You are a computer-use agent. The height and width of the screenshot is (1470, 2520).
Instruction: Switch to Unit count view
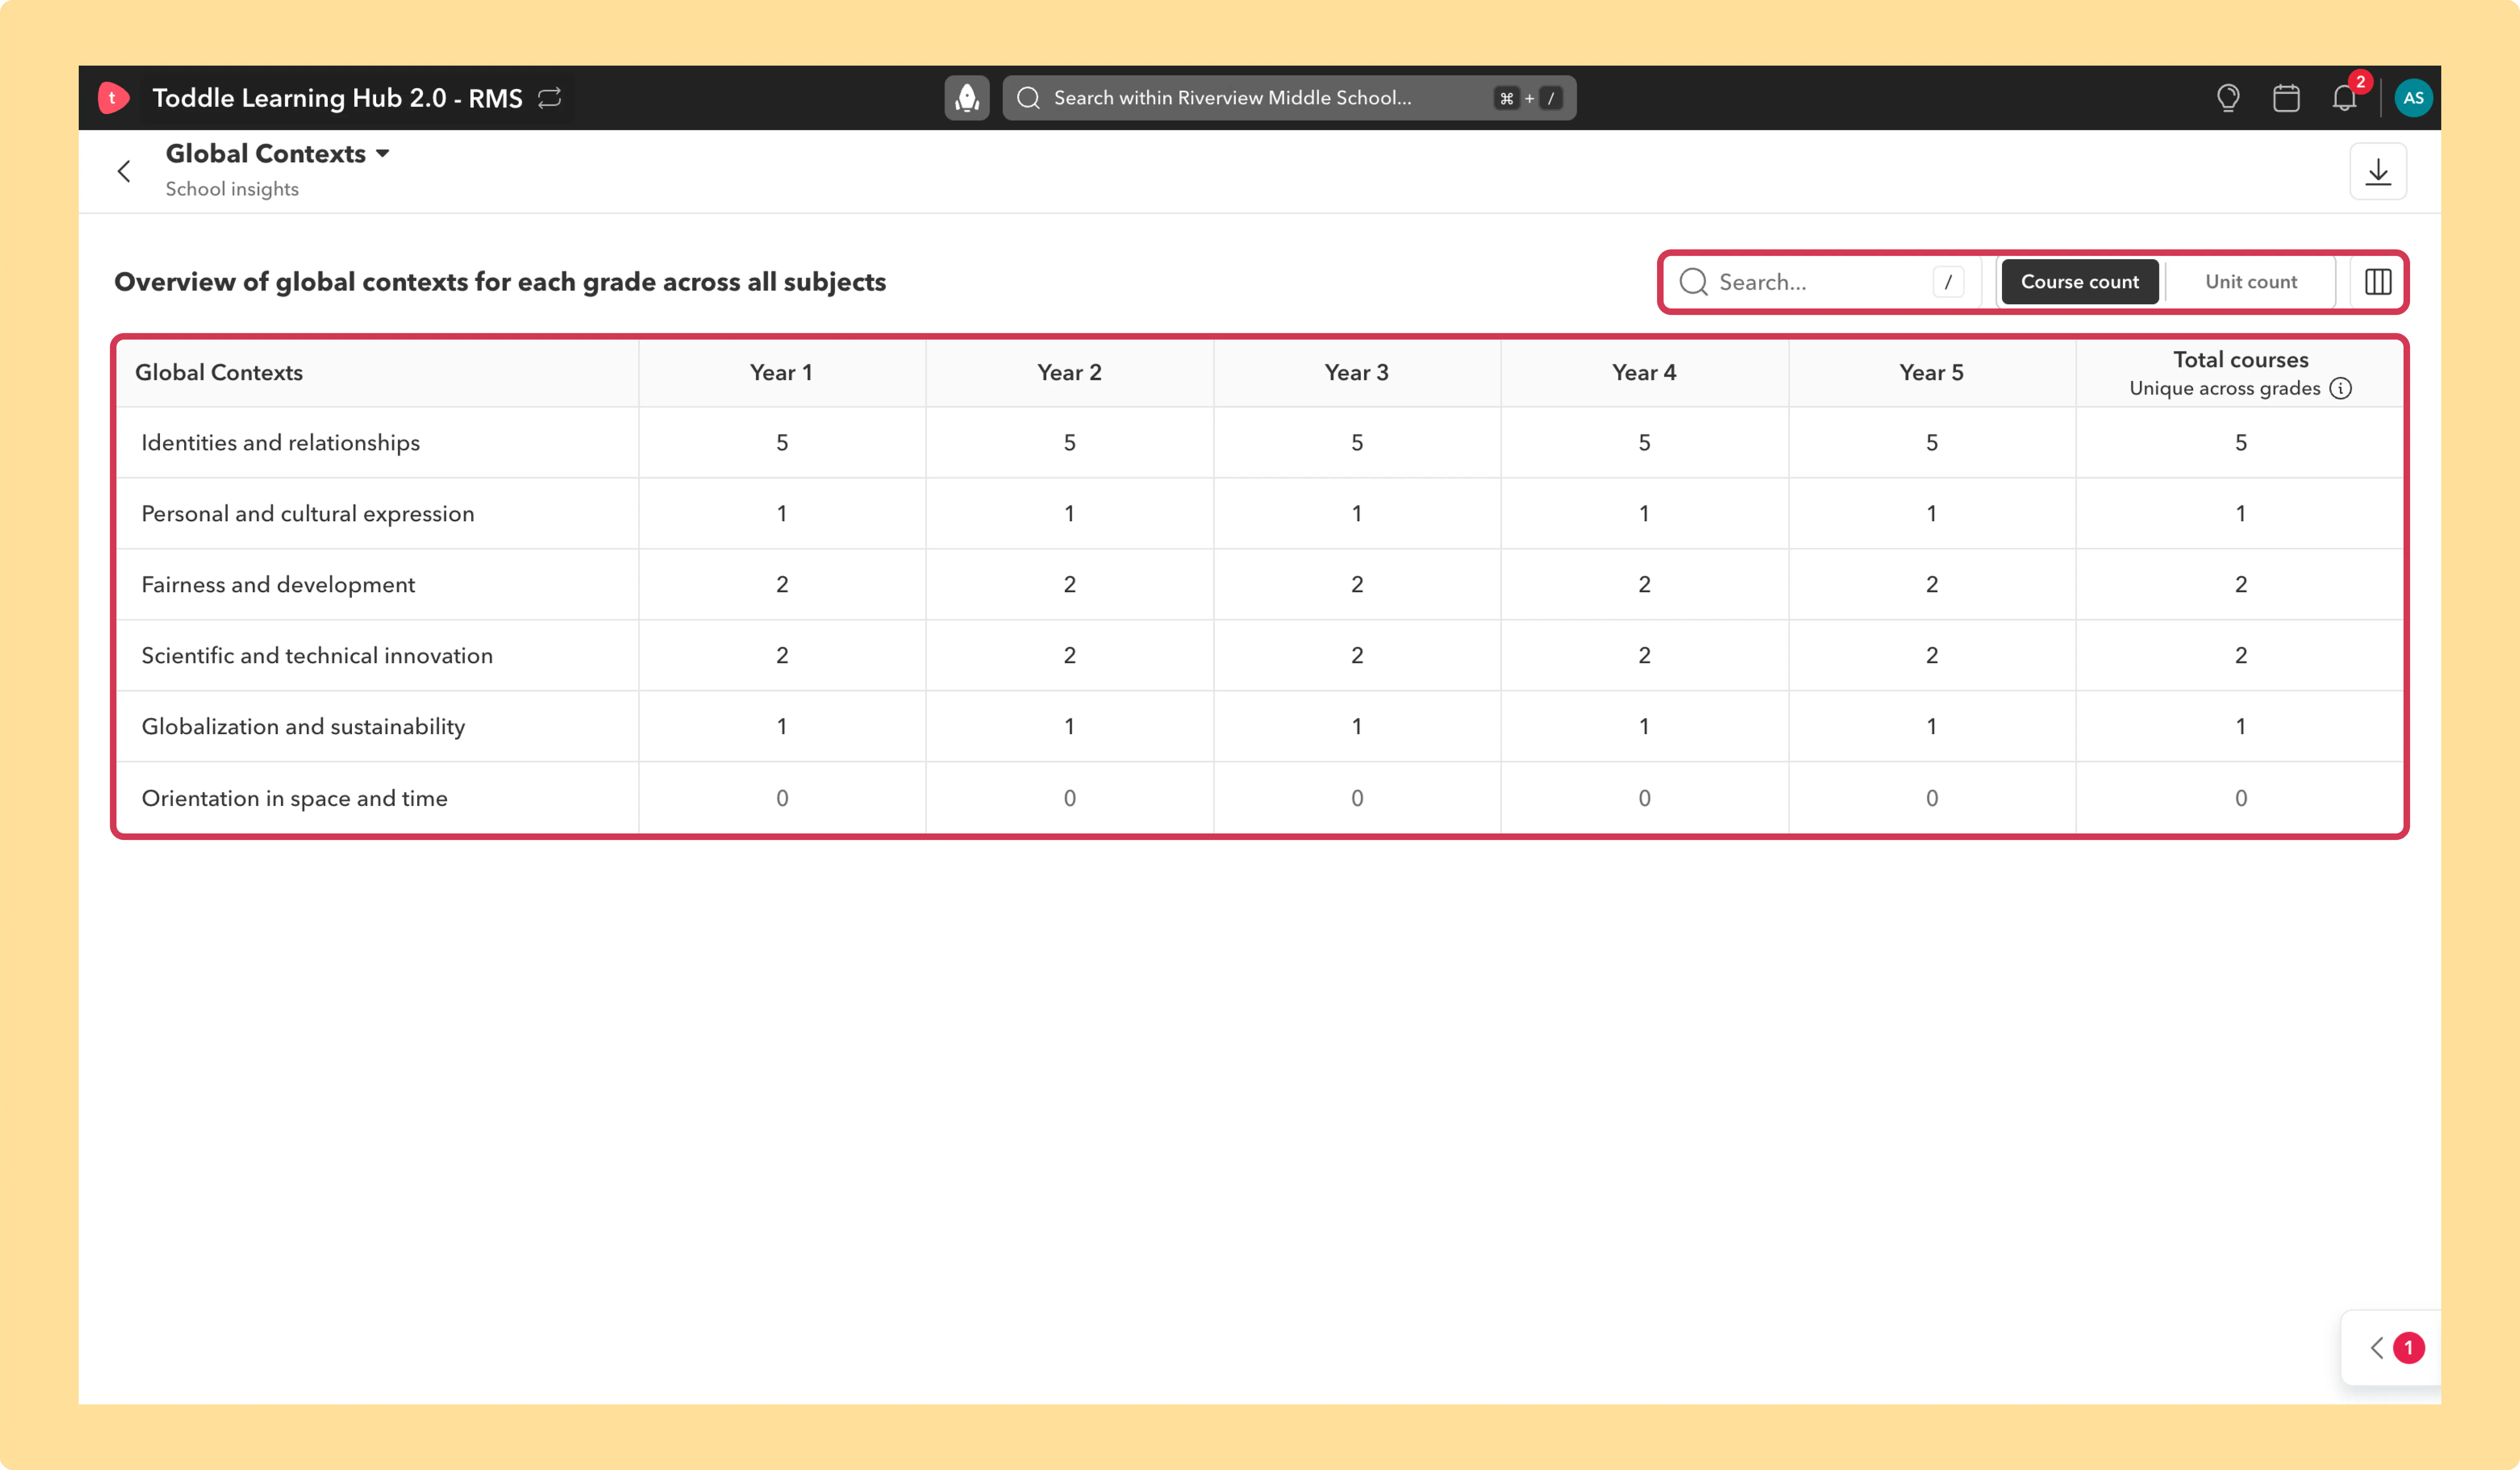(2250, 282)
